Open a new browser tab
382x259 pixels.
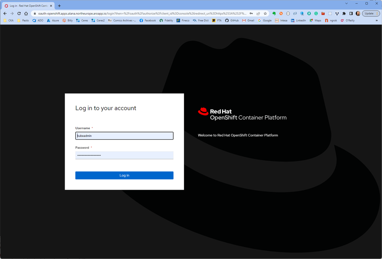coord(59,6)
